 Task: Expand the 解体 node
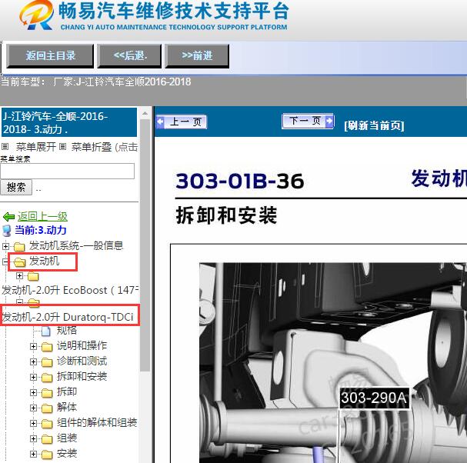point(34,408)
